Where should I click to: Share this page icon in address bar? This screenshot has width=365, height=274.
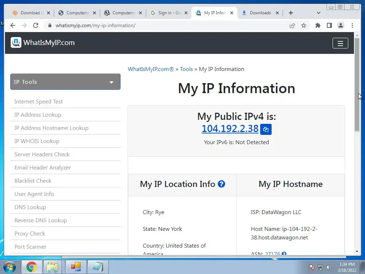coord(292,25)
